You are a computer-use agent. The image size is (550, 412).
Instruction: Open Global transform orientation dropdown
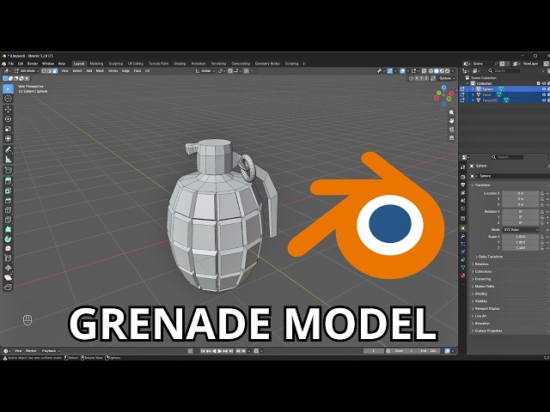pos(205,70)
